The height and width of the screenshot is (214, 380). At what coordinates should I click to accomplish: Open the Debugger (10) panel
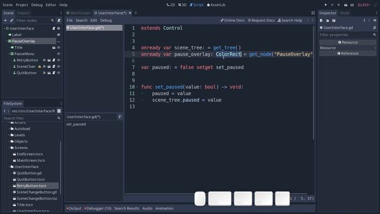point(97,209)
